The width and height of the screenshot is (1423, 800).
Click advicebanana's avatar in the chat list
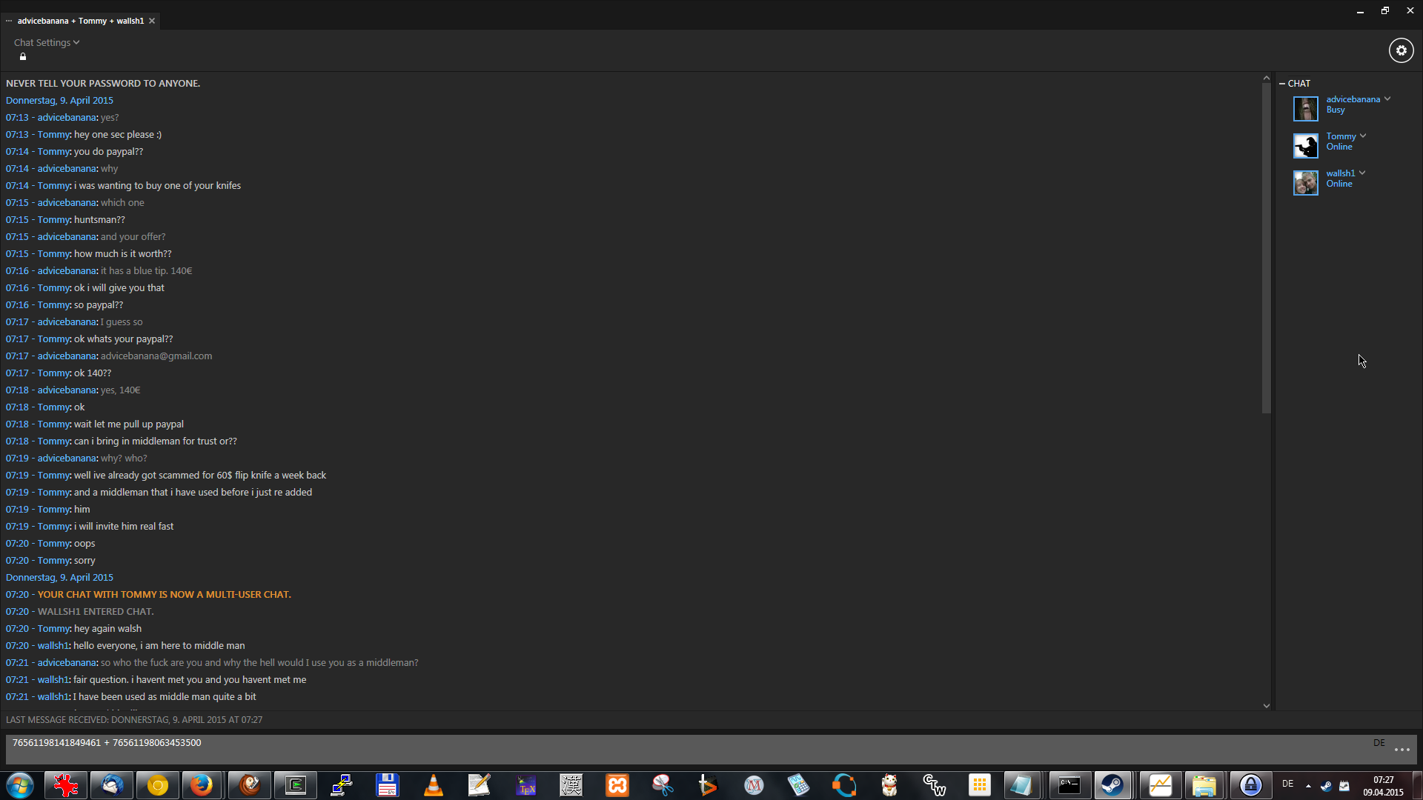tap(1305, 108)
